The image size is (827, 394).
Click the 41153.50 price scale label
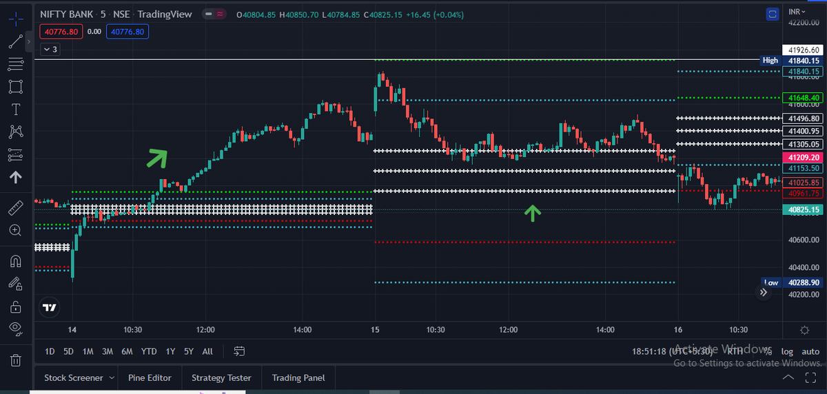point(804,168)
